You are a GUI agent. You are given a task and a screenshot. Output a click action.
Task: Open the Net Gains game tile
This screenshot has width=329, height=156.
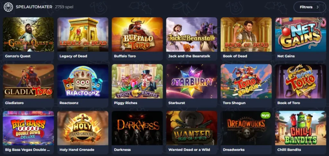coord(300,39)
